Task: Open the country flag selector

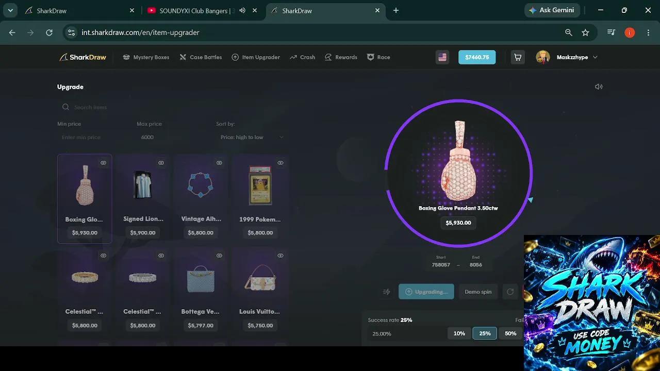Action: click(442, 57)
